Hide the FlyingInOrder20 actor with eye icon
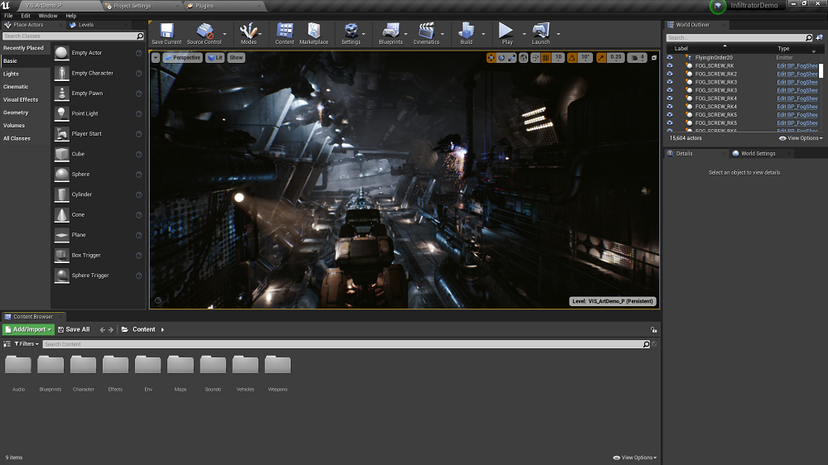 (670, 58)
